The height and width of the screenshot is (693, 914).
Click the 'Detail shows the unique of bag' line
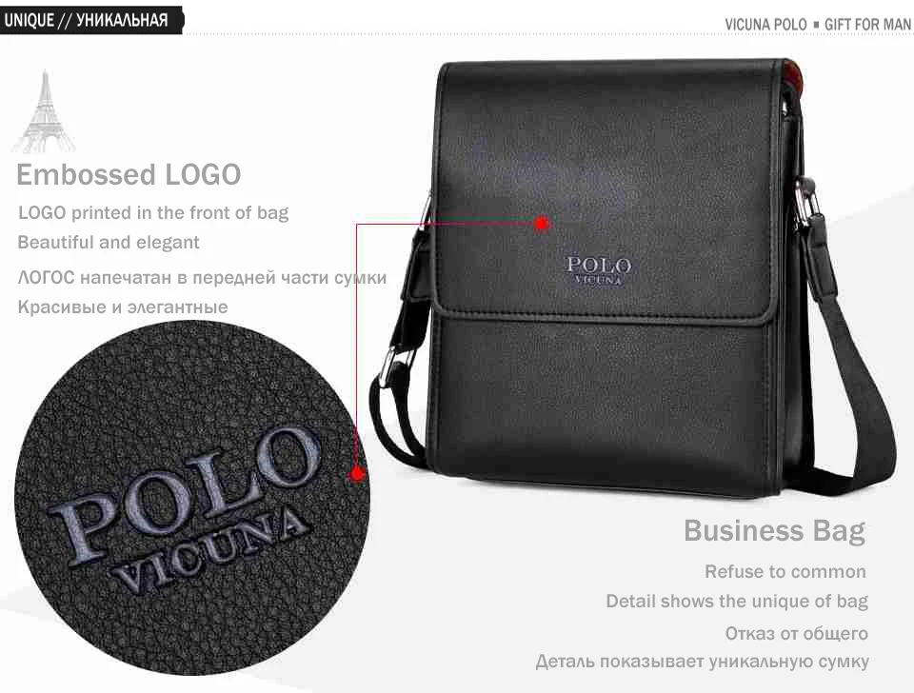737,601
